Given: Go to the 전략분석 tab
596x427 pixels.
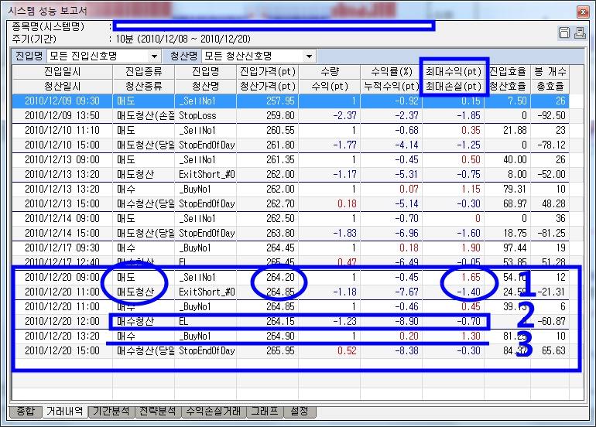Looking at the screenshot, I should click(x=157, y=412).
